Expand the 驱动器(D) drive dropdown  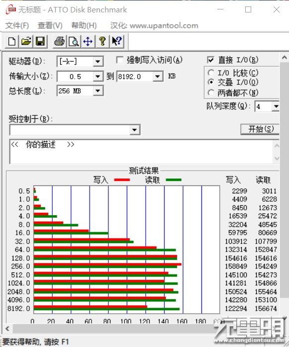pyautogui.click(x=97, y=62)
